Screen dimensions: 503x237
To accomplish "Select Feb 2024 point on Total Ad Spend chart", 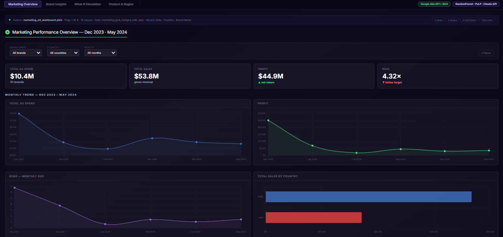I will click(108, 149).
